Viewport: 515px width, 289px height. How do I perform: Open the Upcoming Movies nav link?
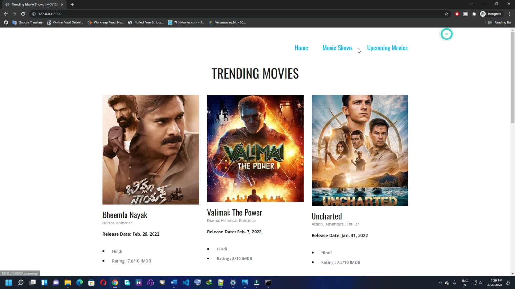click(387, 48)
